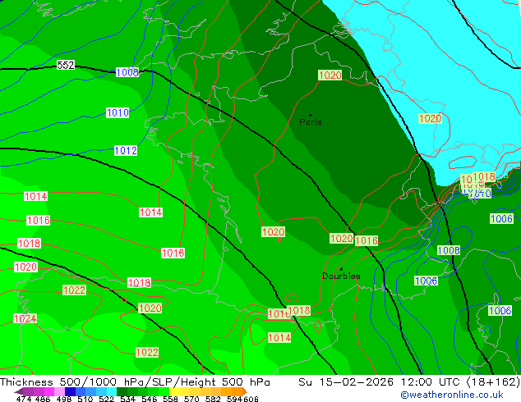Click the legend value 546
The image size is (521, 402).
[150, 399]
